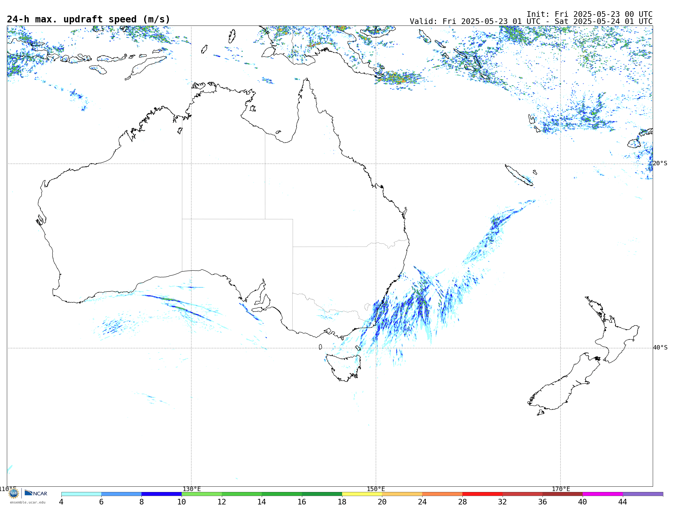
Task: Click the colorbar tick label "18"
Action: [x=342, y=502]
